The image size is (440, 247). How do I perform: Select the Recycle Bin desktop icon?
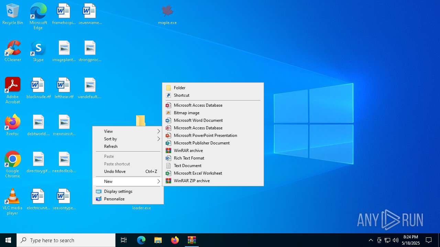tap(13, 14)
